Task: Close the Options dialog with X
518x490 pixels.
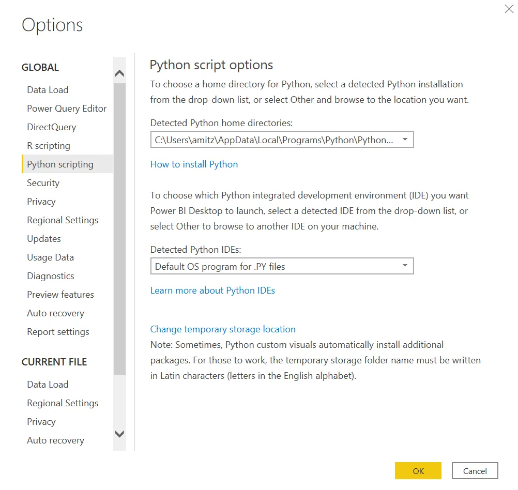Action: (509, 9)
